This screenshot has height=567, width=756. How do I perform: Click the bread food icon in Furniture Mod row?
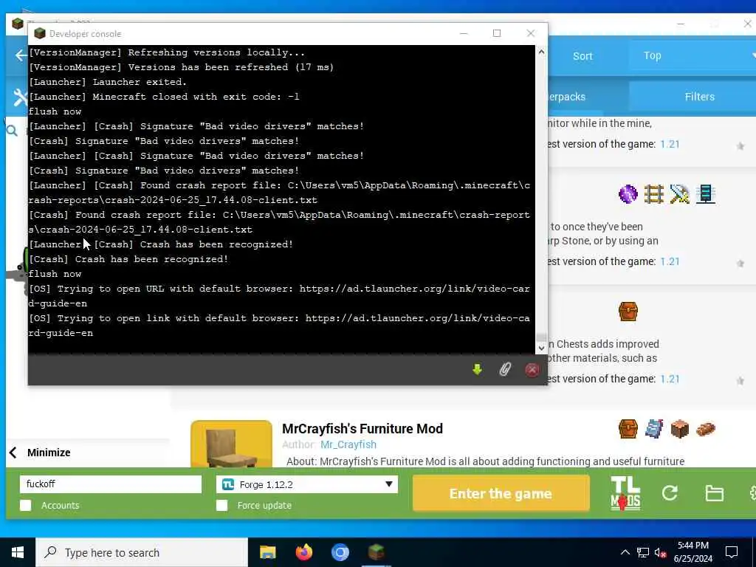(x=705, y=429)
